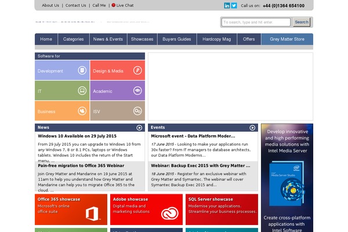348x232 pixels.
Task: Open the Home navigation tab
Action: (46, 39)
